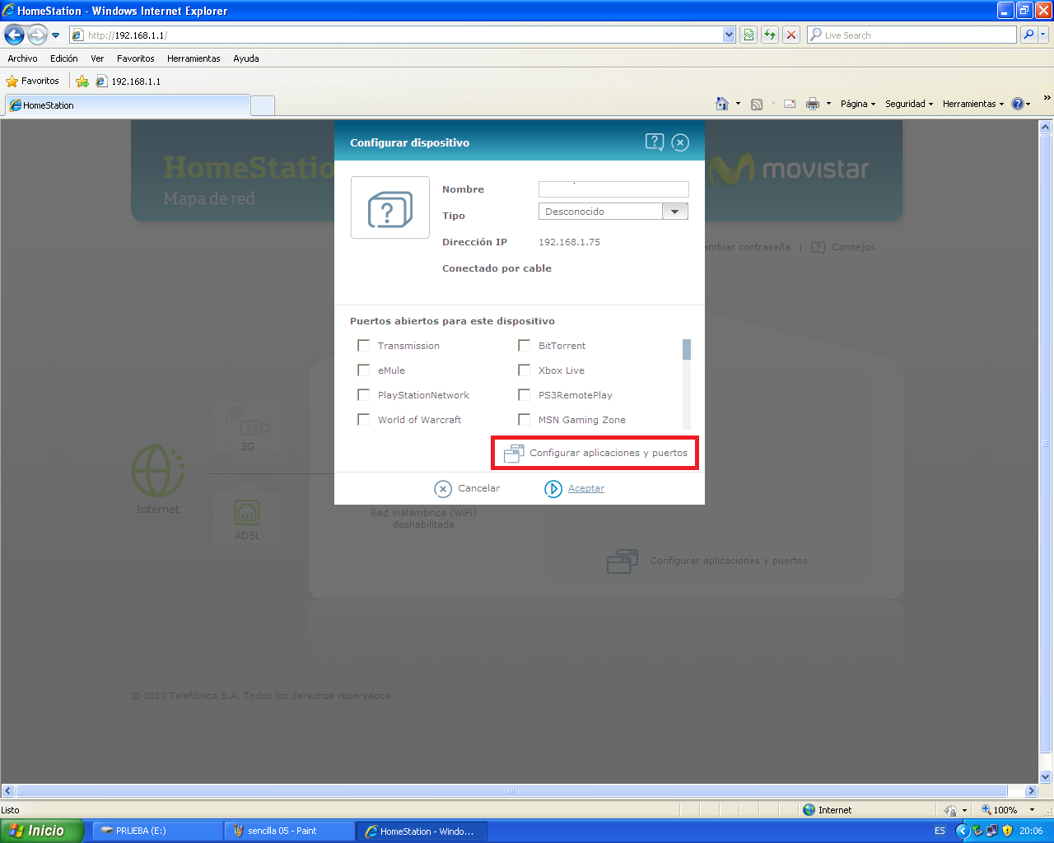Viewport: 1054px width, 843px height.
Task: Click the Cancelar button
Action: pos(467,489)
